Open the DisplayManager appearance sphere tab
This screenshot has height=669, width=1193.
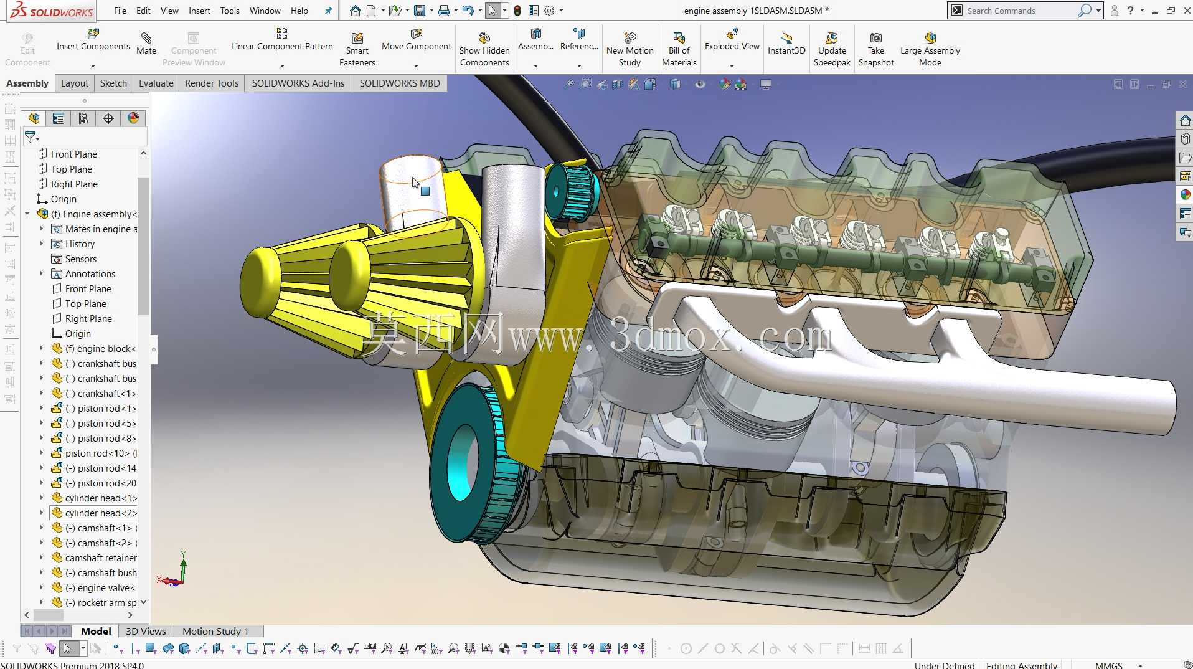(x=133, y=118)
